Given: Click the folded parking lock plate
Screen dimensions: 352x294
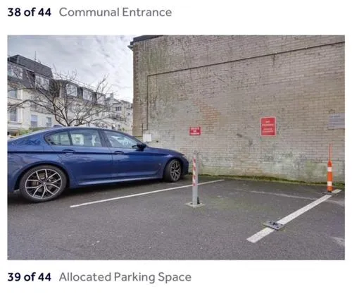Looking at the screenshot, I should 274,225.
